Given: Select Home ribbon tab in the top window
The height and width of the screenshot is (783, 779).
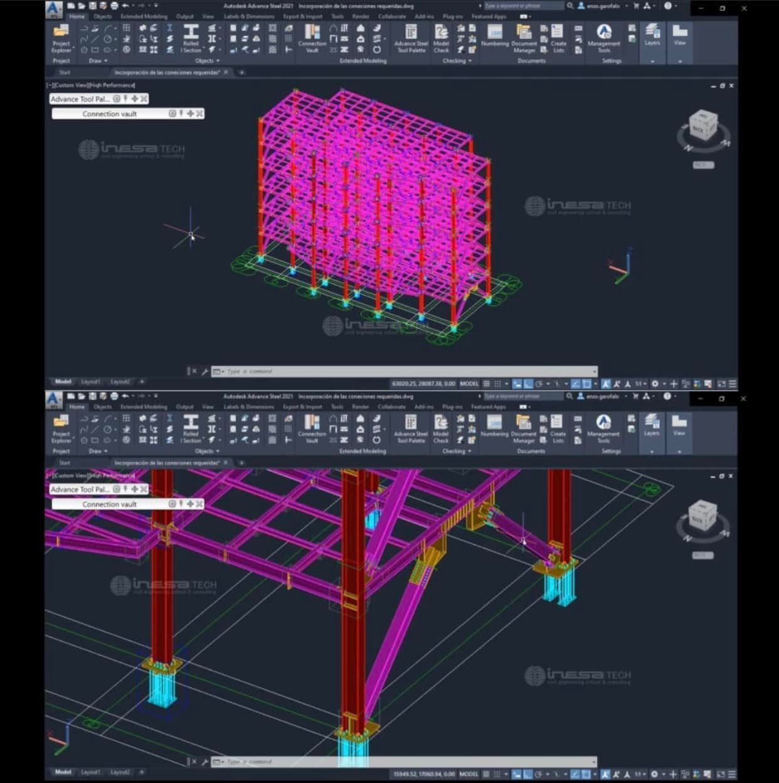Looking at the screenshot, I should click(77, 16).
